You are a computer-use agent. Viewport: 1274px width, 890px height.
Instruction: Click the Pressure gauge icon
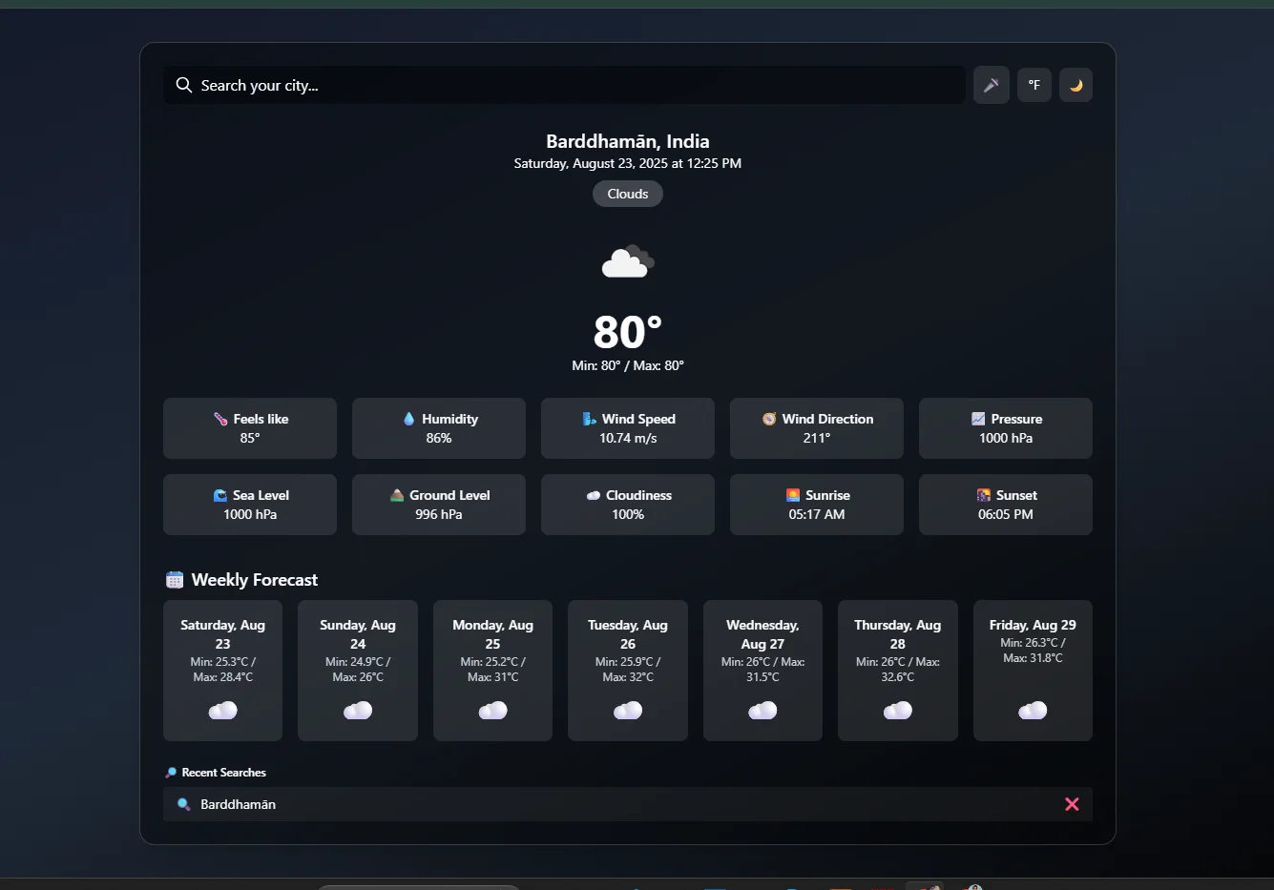[976, 419]
